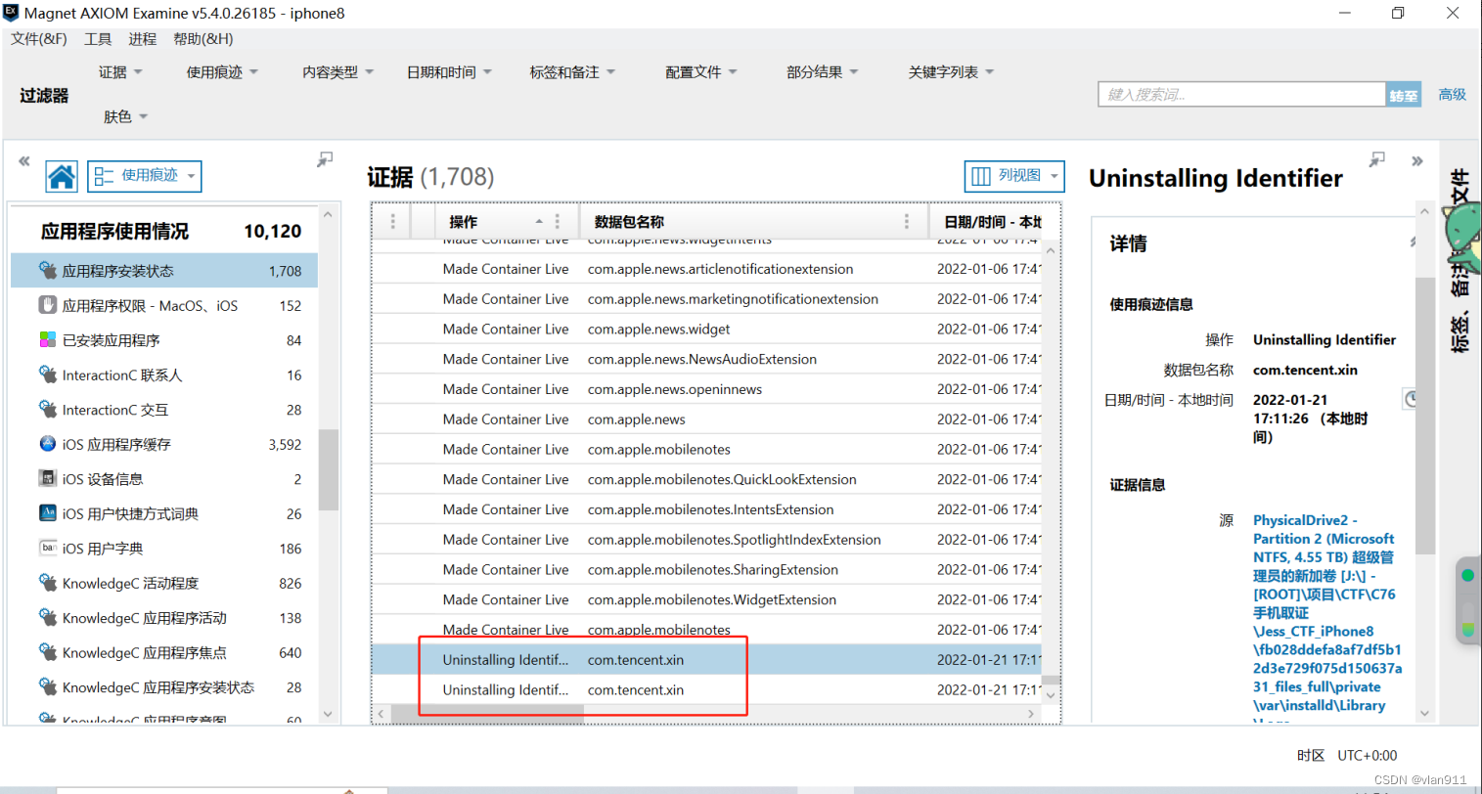Click details panel vertical scrollbar

pyautogui.click(x=1424, y=416)
